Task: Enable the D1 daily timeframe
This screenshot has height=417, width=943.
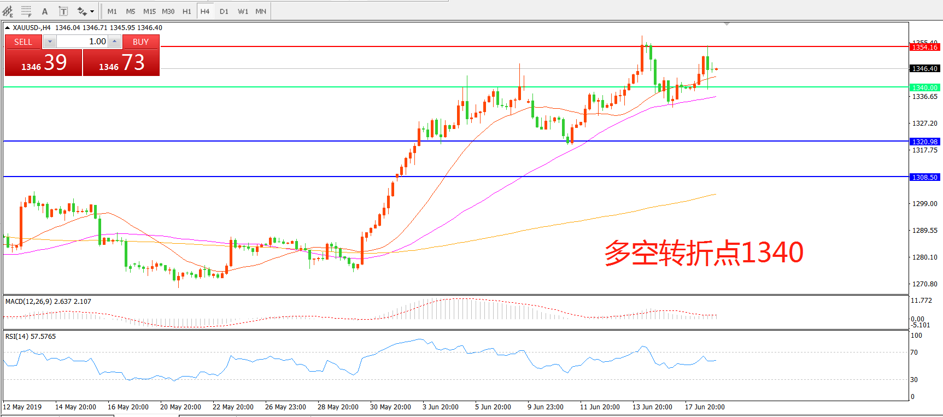Action: coord(224,11)
